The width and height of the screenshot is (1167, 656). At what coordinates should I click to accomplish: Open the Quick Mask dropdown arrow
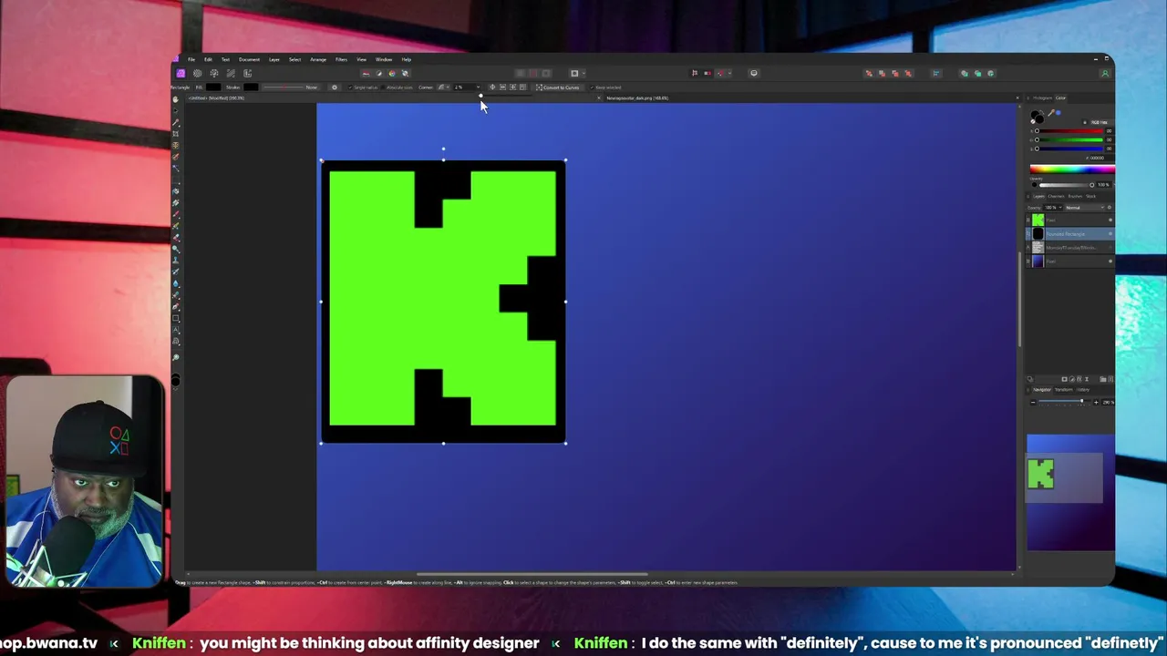pyautogui.click(x=583, y=73)
